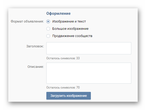Click the number 33 under Заголовок field
146x110 pixels.
coord(78,58)
